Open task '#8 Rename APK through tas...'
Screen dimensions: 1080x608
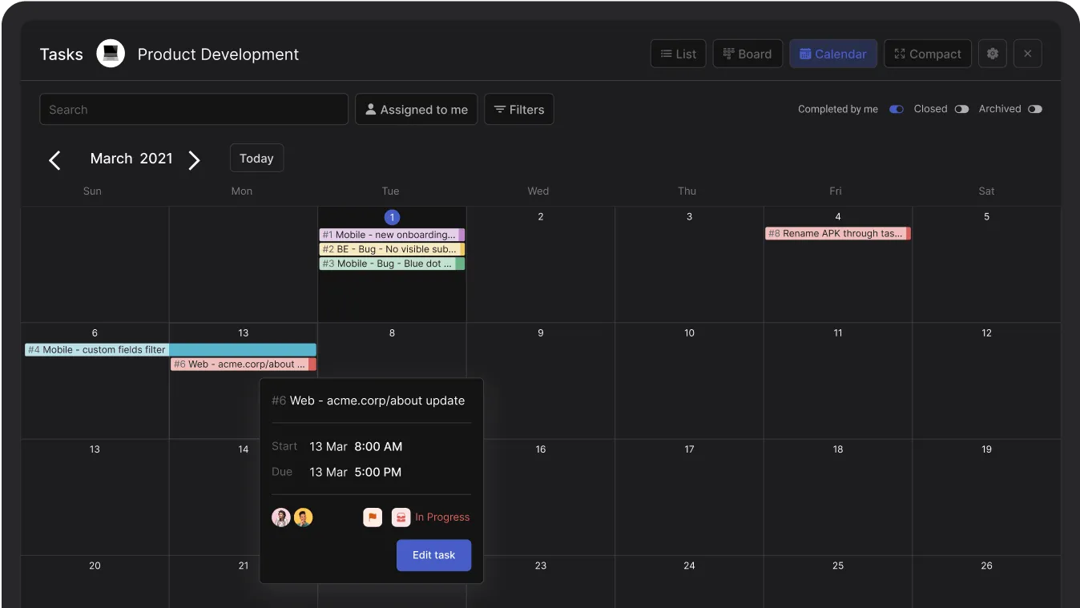tap(837, 233)
